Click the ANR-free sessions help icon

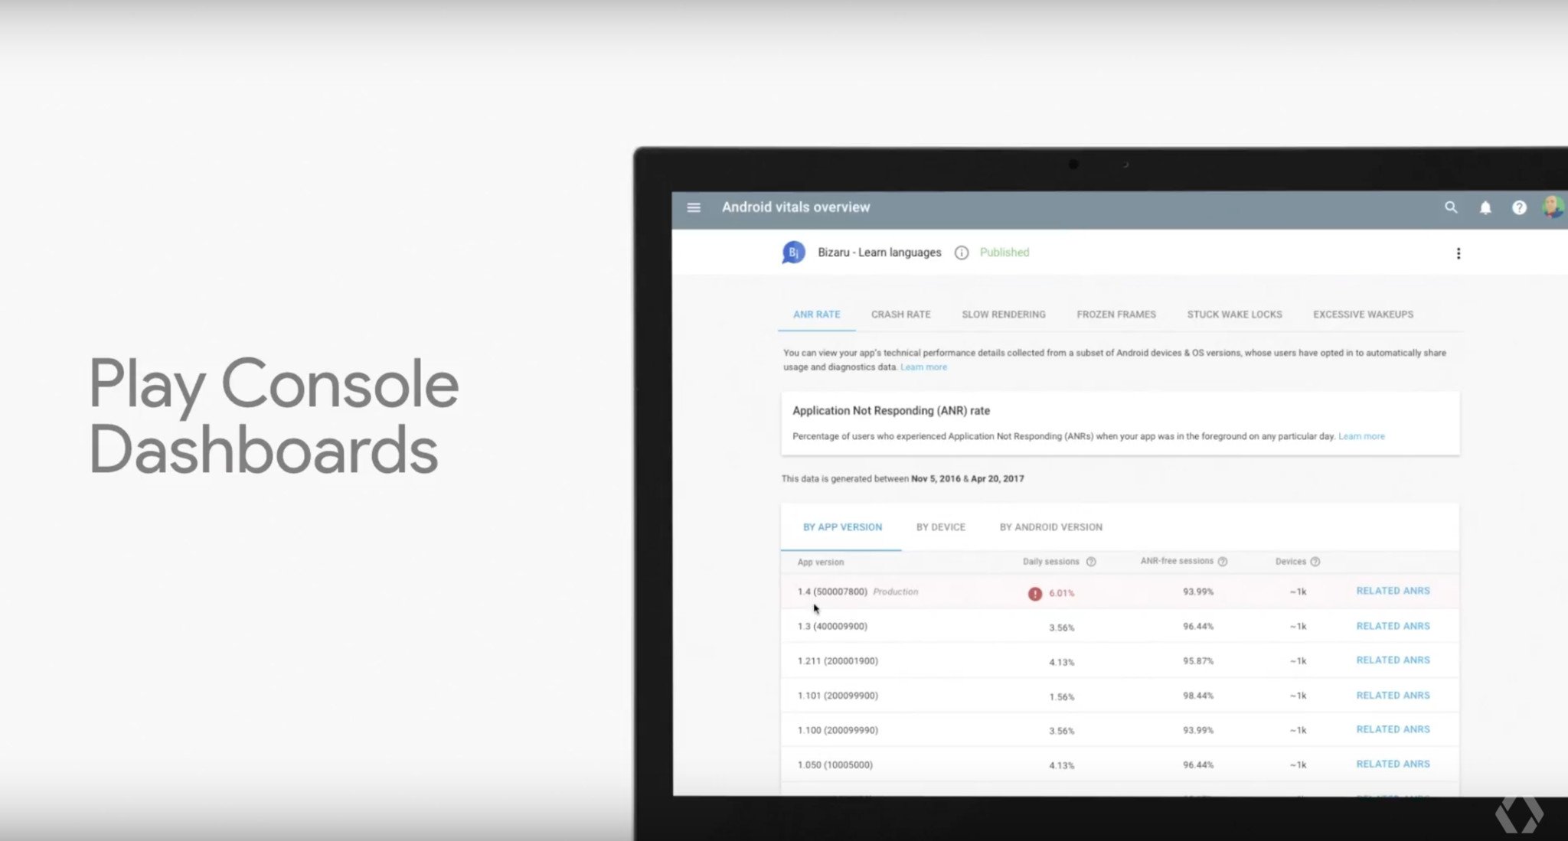click(x=1223, y=562)
